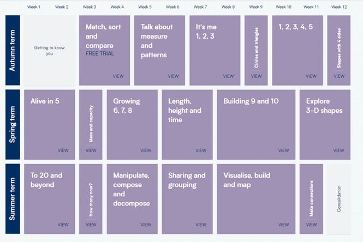Select the Shapes with 4 sides card
The height and width of the screenshot is (242, 363).
click(338, 50)
